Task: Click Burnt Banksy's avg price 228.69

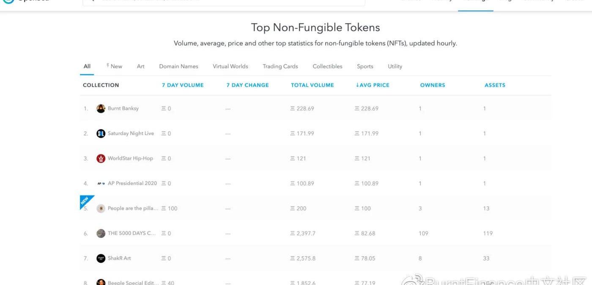Action: pyautogui.click(x=367, y=109)
